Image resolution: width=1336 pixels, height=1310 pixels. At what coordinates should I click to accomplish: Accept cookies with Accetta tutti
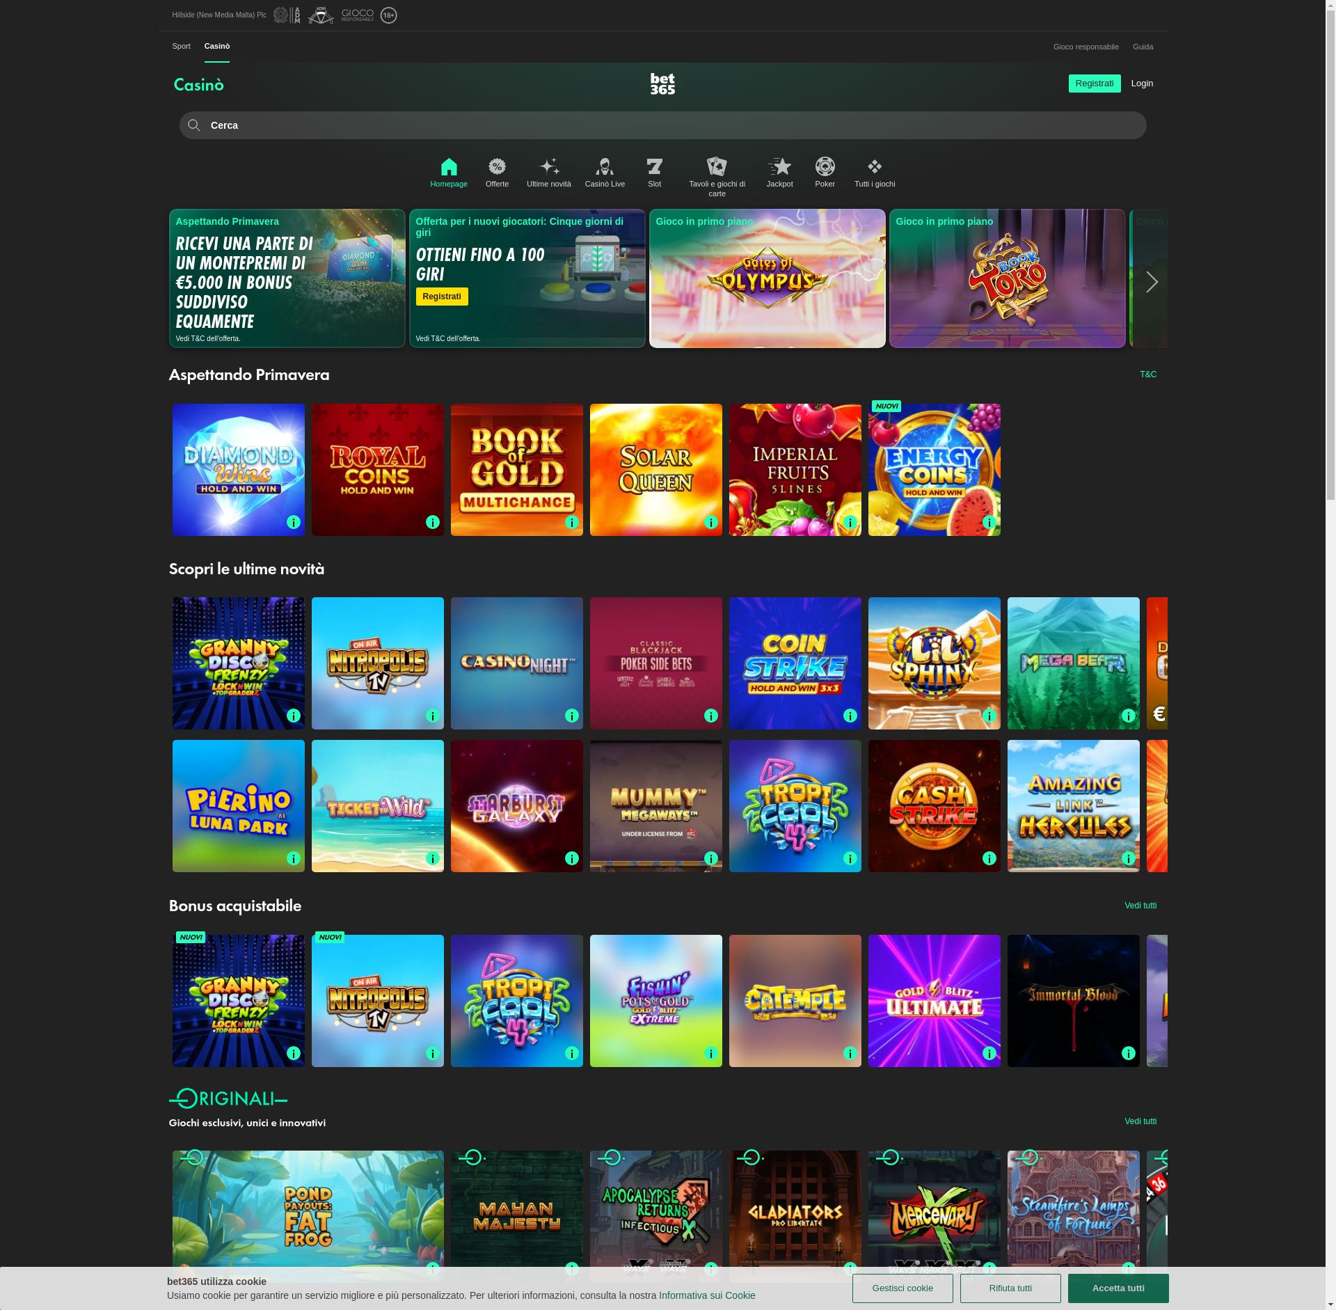[x=1118, y=1288]
